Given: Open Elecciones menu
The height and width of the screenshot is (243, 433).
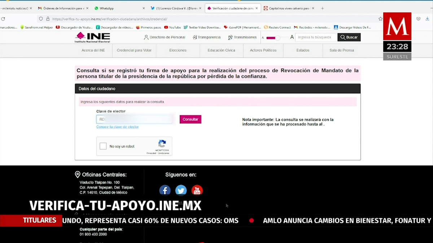Looking at the screenshot, I should [178, 50].
